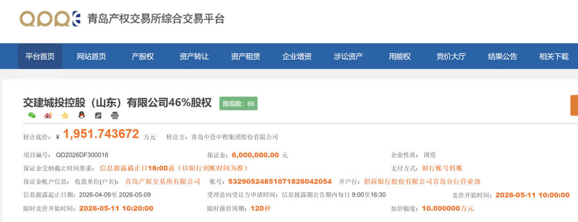Open 涉讼资产 navigation item
578x222 pixels.
click(348, 57)
